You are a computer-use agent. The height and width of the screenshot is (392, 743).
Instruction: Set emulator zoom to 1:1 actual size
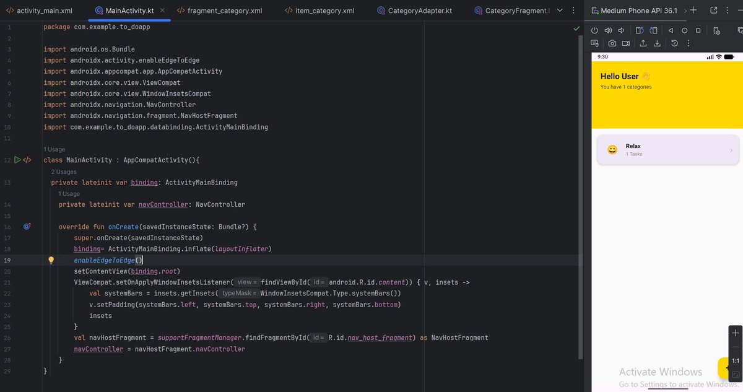coord(736,361)
